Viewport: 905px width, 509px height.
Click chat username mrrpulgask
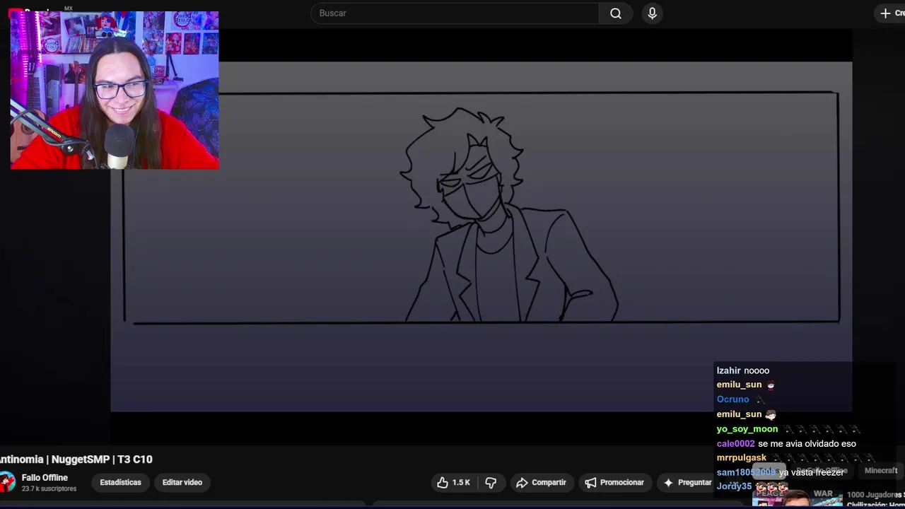coord(741,458)
